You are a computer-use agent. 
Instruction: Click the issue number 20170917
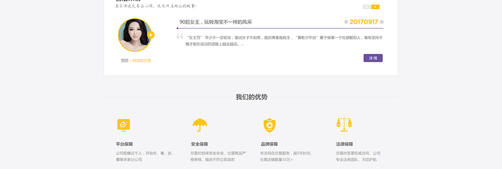(x=364, y=22)
